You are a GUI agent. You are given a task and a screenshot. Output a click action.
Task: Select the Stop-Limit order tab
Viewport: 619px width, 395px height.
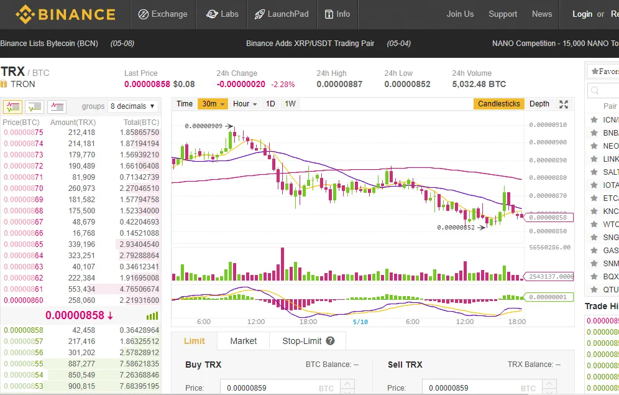click(x=302, y=341)
